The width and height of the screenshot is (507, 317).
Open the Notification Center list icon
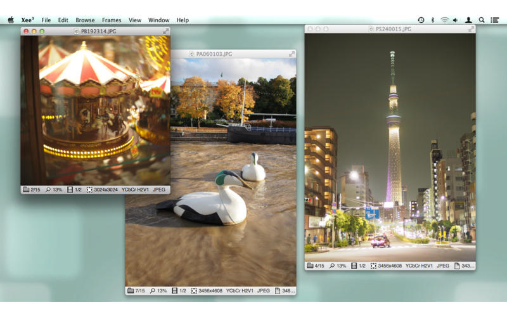(x=495, y=20)
